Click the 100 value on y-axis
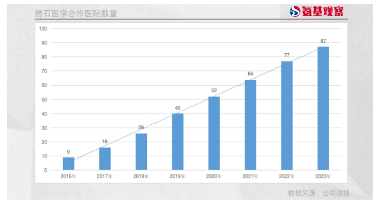This screenshot has height=205, width=379. tap(43, 29)
